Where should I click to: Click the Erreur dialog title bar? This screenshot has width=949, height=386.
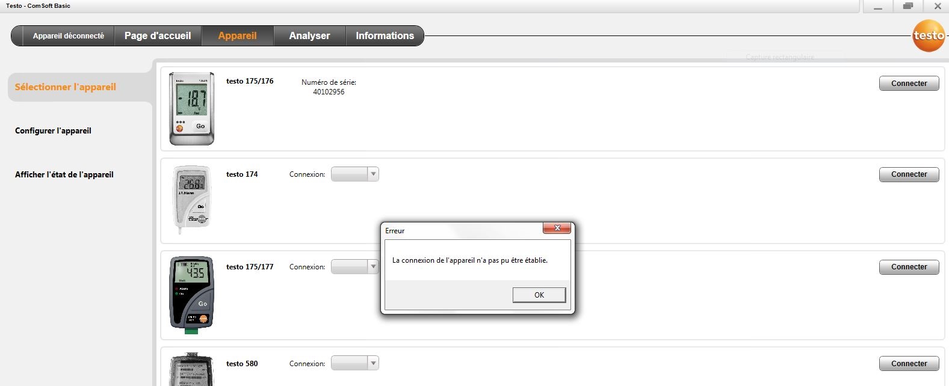(x=463, y=230)
